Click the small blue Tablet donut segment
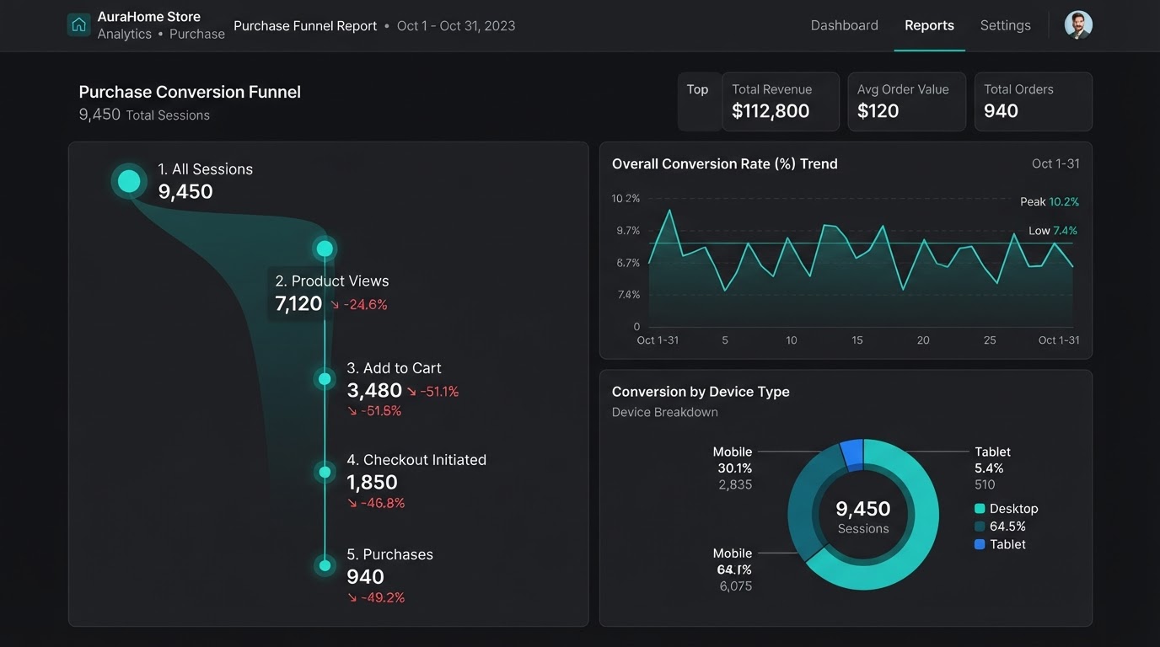This screenshot has width=1160, height=647. [x=852, y=453]
